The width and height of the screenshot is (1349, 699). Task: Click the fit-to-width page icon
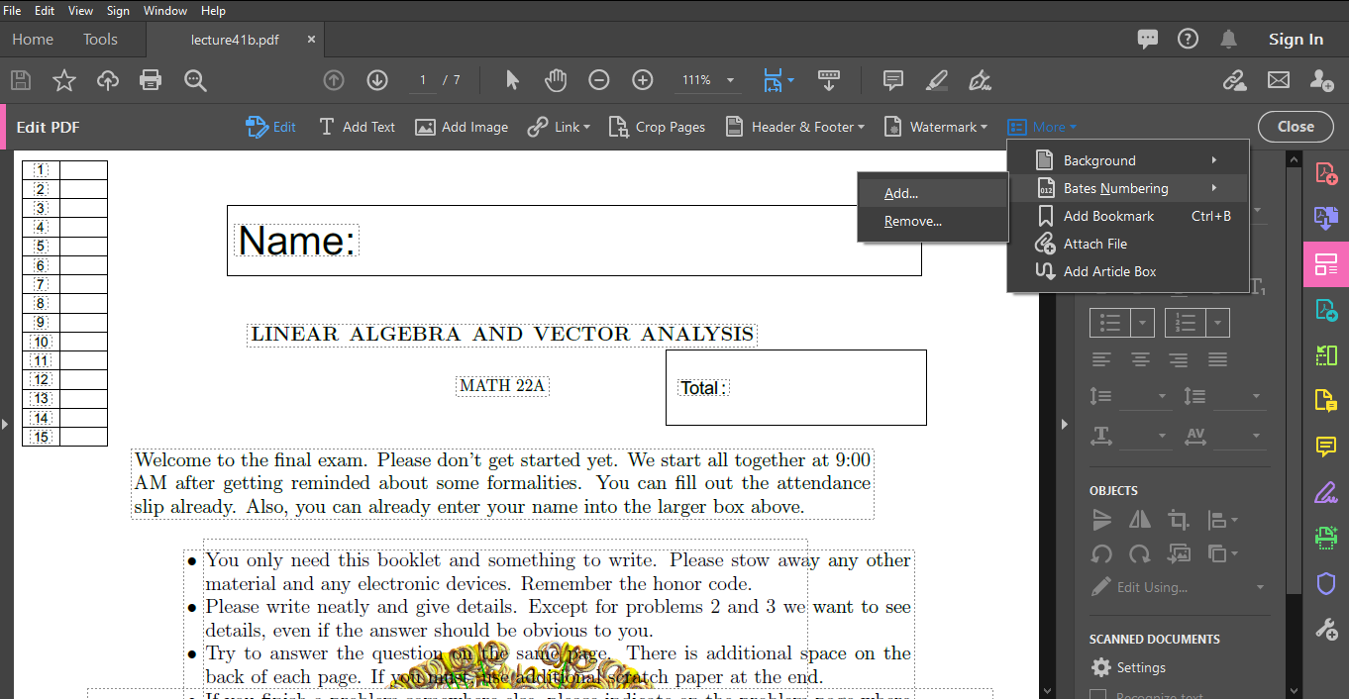(x=773, y=80)
